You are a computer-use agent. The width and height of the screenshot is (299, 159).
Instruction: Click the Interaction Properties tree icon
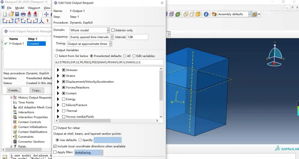tap(15, 117)
